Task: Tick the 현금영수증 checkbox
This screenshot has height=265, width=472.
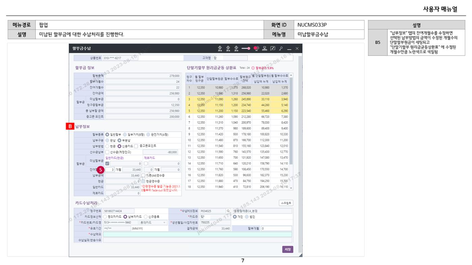Action: click(x=143, y=181)
